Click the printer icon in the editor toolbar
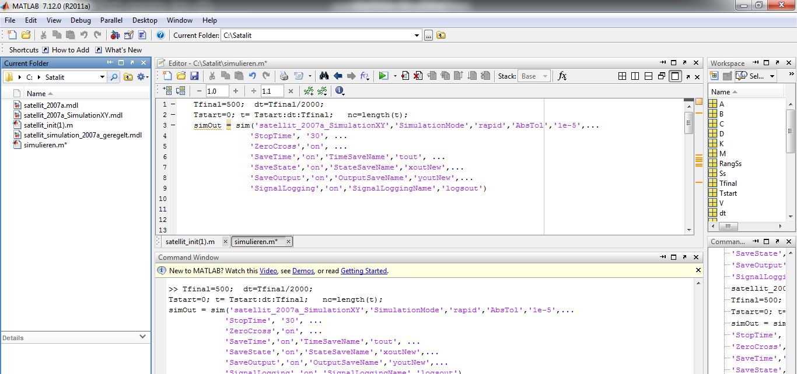 point(284,76)
